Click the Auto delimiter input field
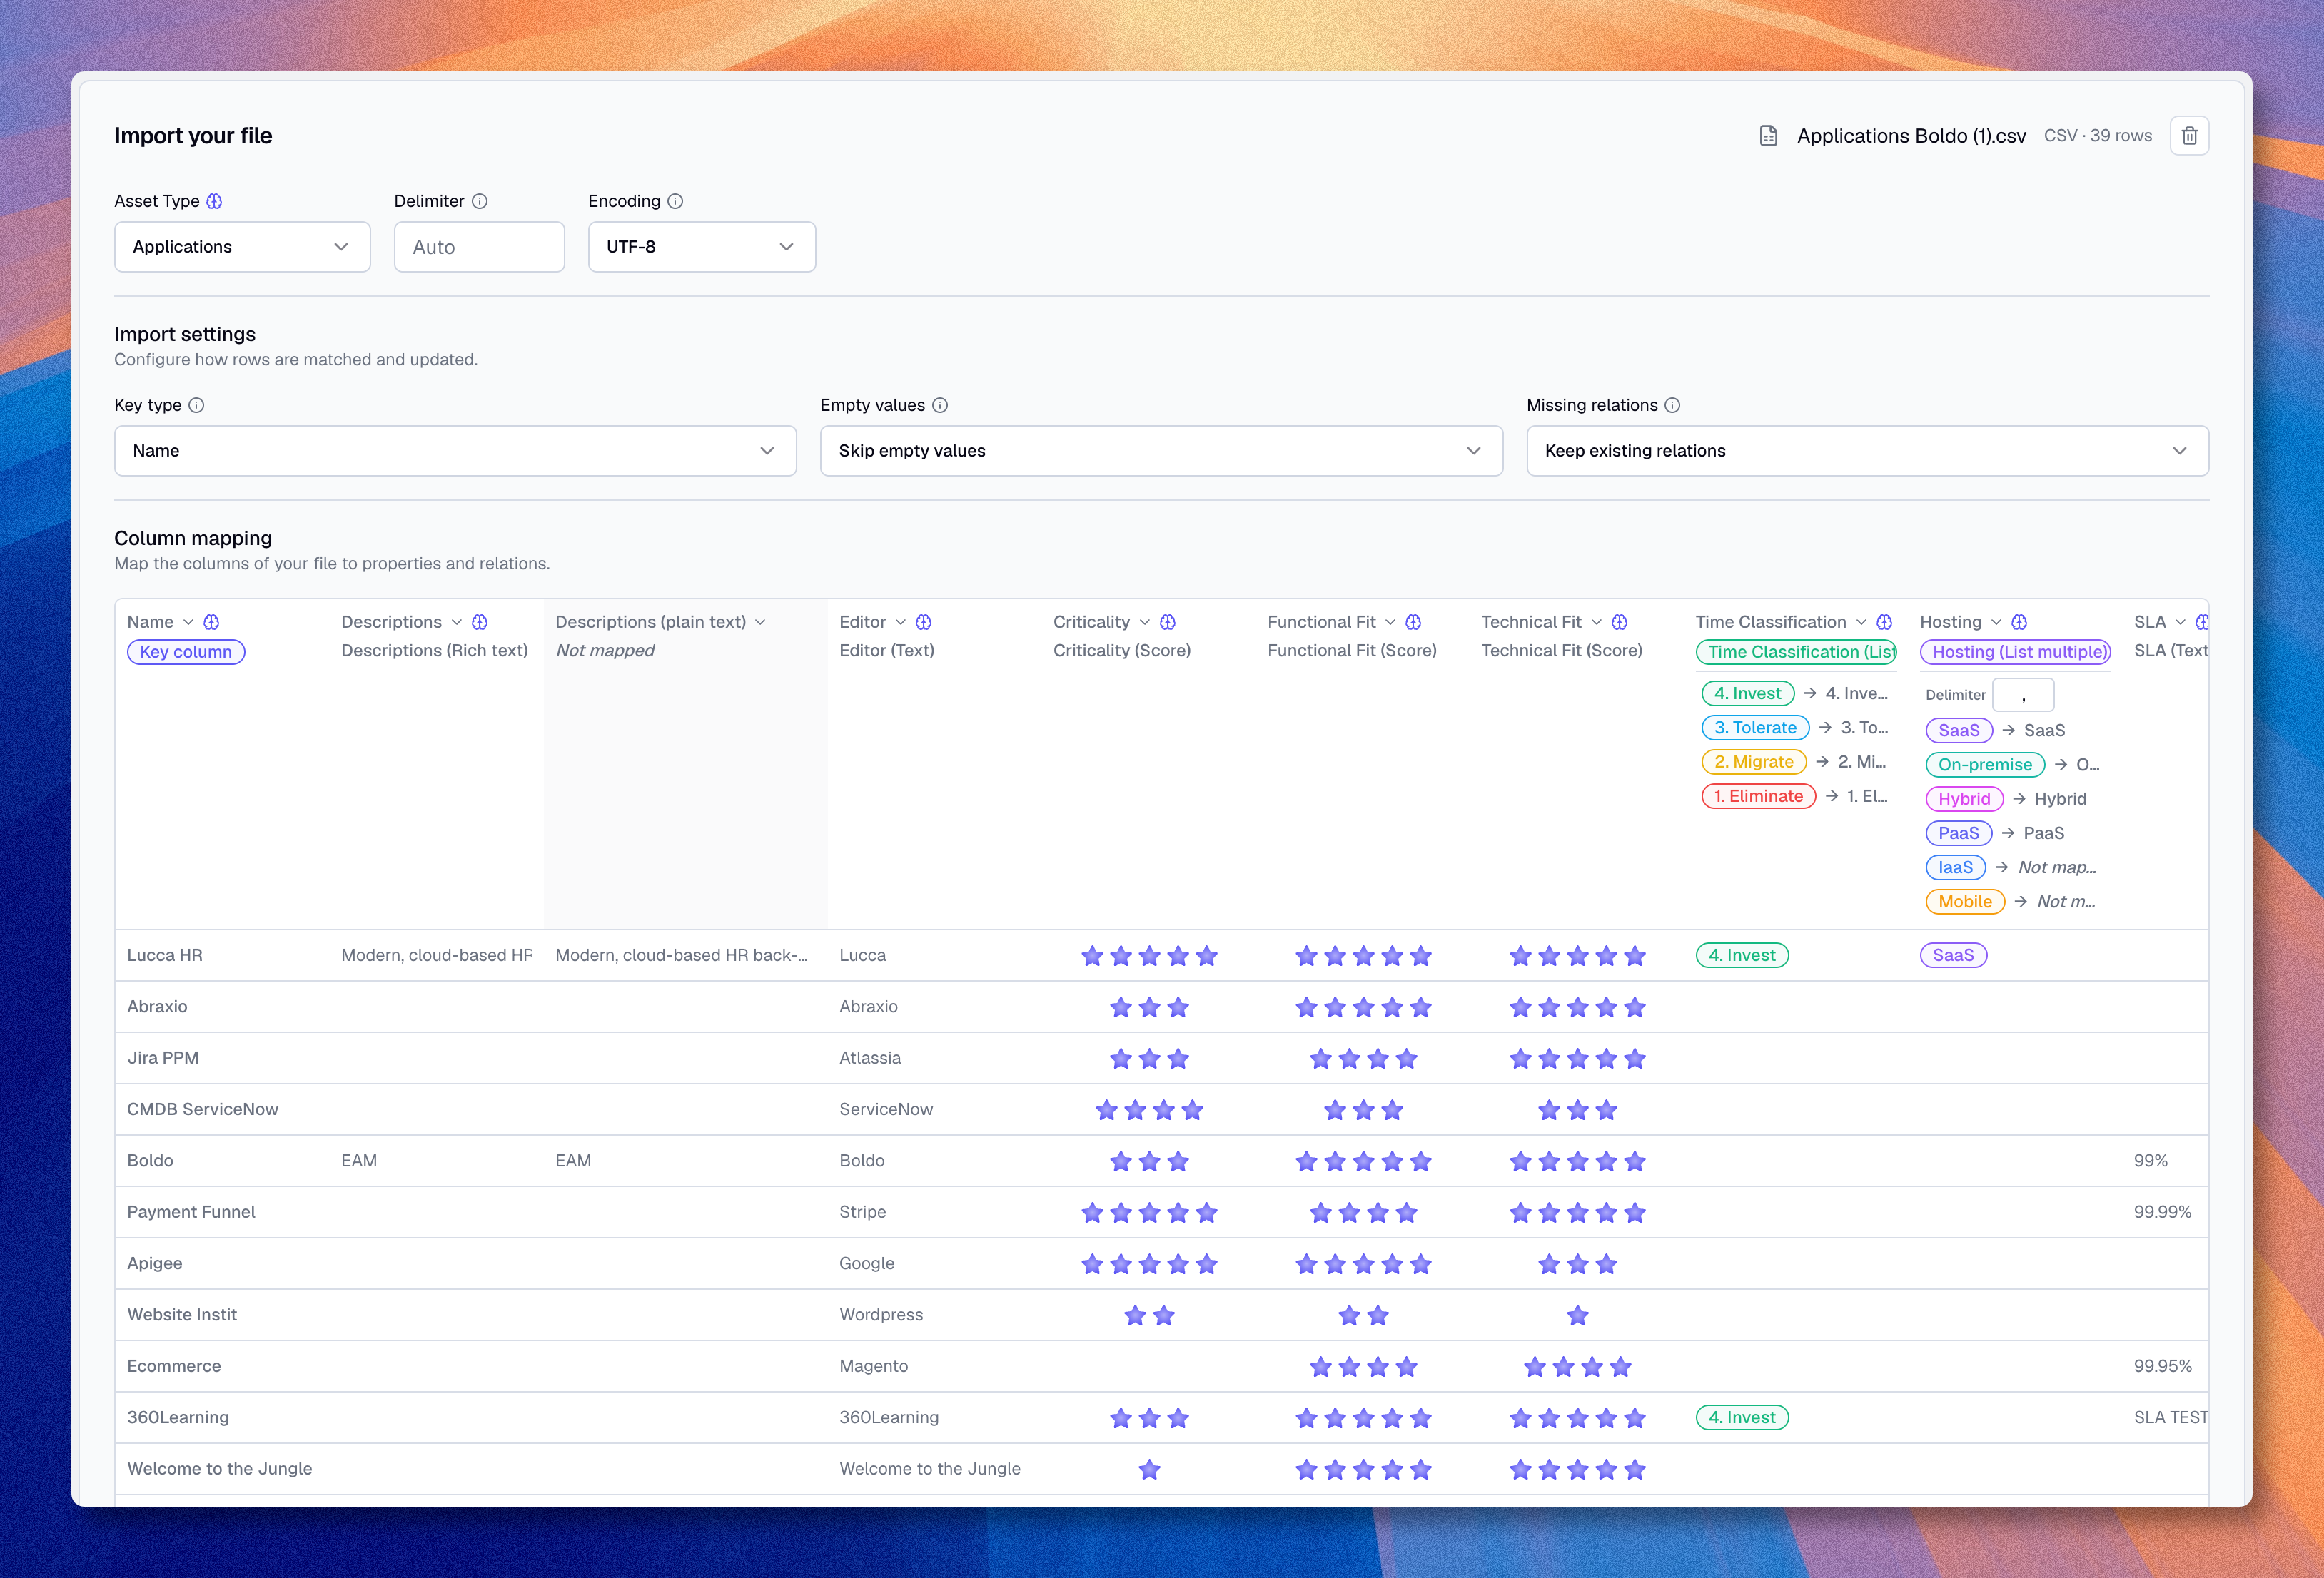 pos(479,247)
